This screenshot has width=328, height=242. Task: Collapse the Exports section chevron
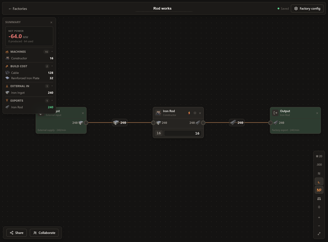tap(52, 101)
